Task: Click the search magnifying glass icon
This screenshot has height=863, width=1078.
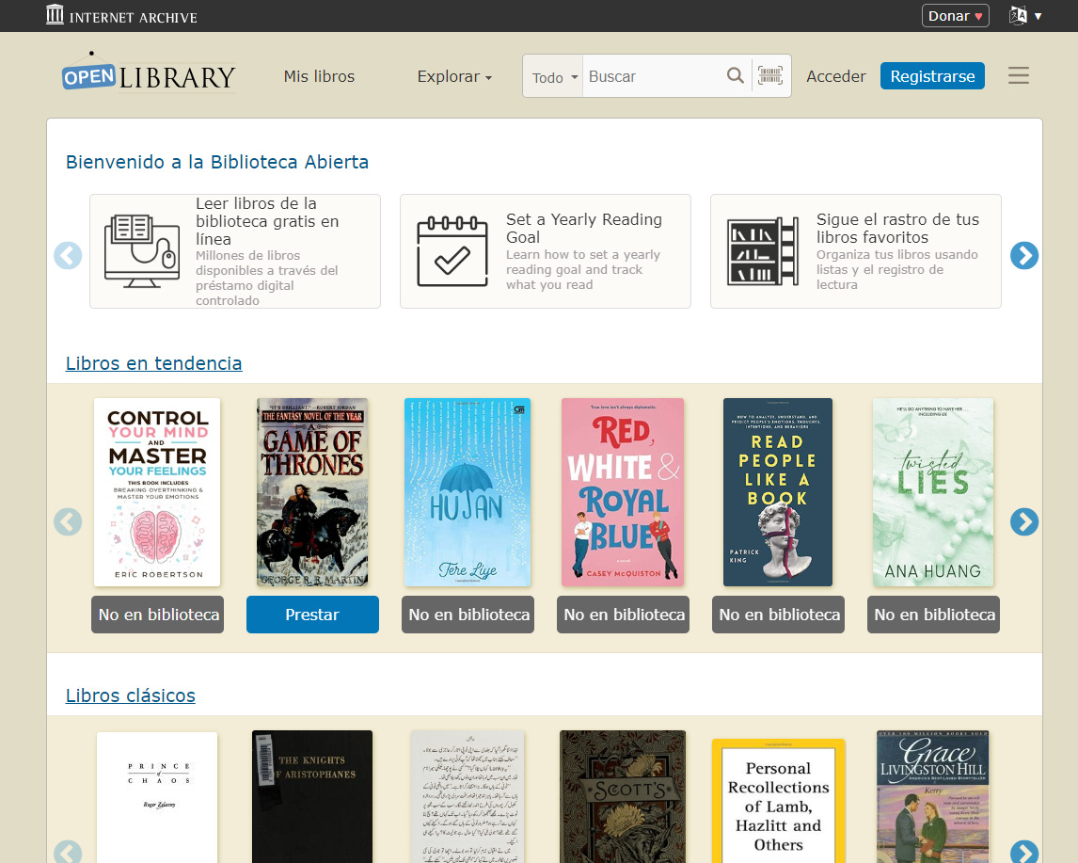Action: (x=735, y=75)
